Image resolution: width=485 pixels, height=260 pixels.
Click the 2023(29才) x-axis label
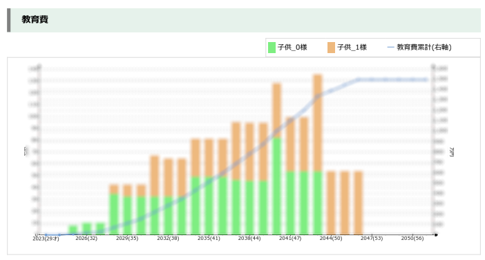[46, 239]
